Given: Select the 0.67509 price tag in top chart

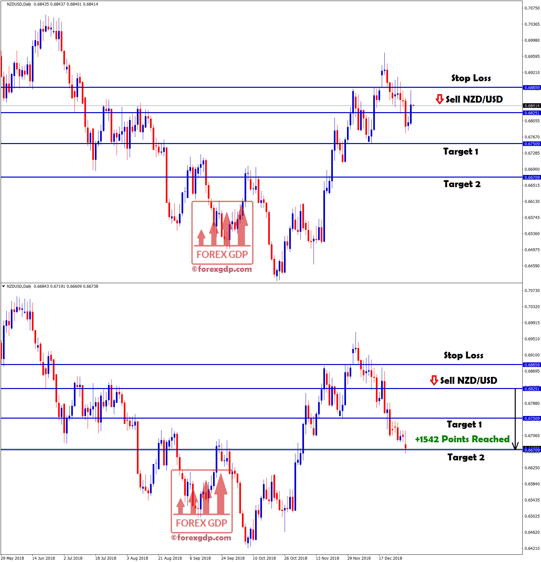Looking at the screenshot, I should click(531, 144).
